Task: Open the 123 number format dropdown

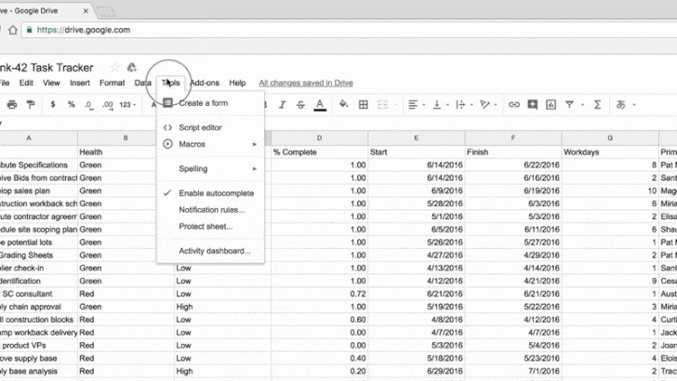Action: 127,105
